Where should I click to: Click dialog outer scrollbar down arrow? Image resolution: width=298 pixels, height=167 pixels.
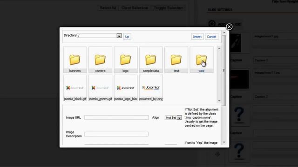pos(224,142)
